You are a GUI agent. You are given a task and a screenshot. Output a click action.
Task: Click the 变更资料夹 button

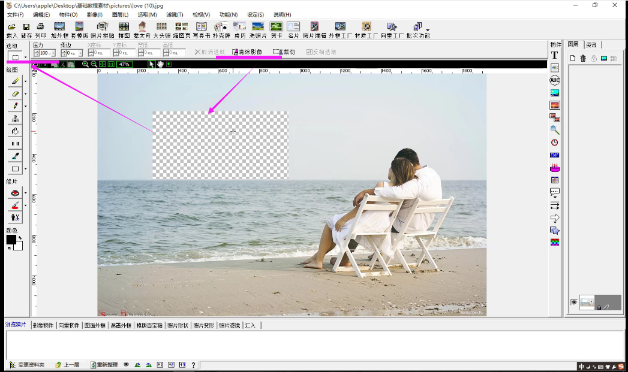pos(27,365)
